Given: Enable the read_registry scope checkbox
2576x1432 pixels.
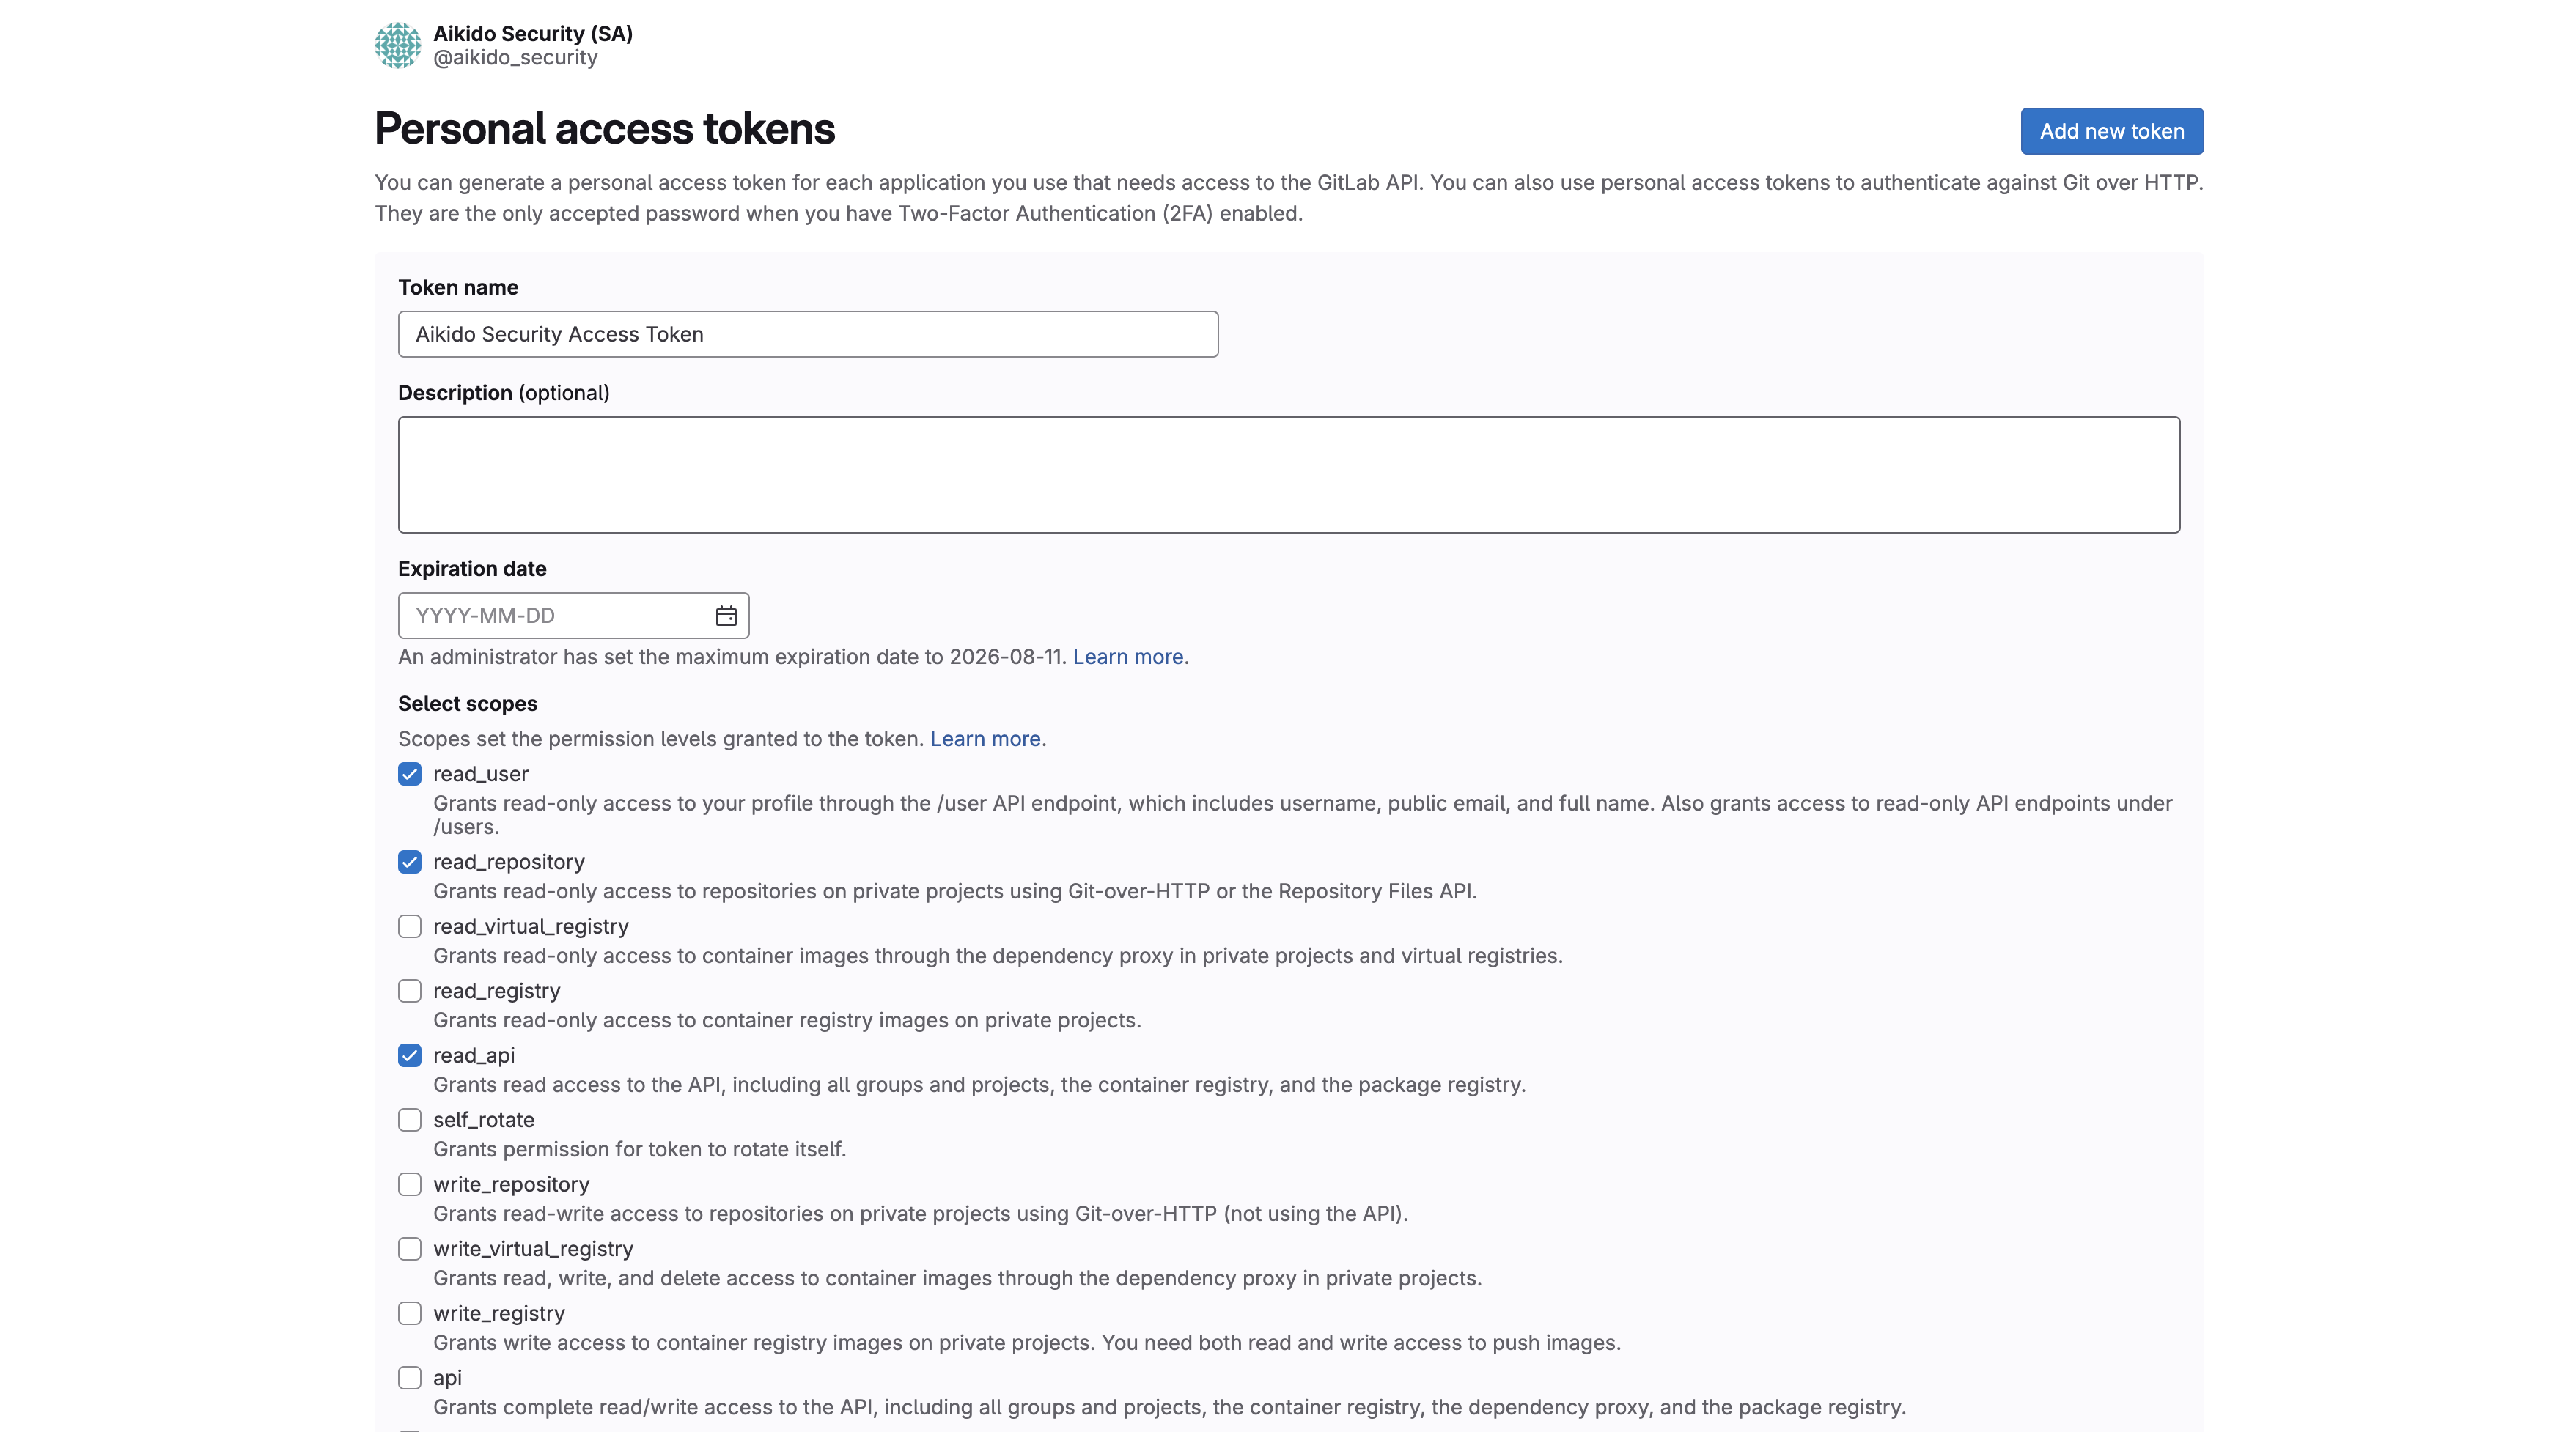Looking at the screenshot, I should (x=410, y=991).
